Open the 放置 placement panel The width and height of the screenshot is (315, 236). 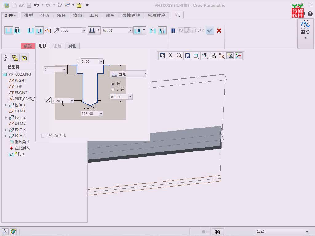28,46
